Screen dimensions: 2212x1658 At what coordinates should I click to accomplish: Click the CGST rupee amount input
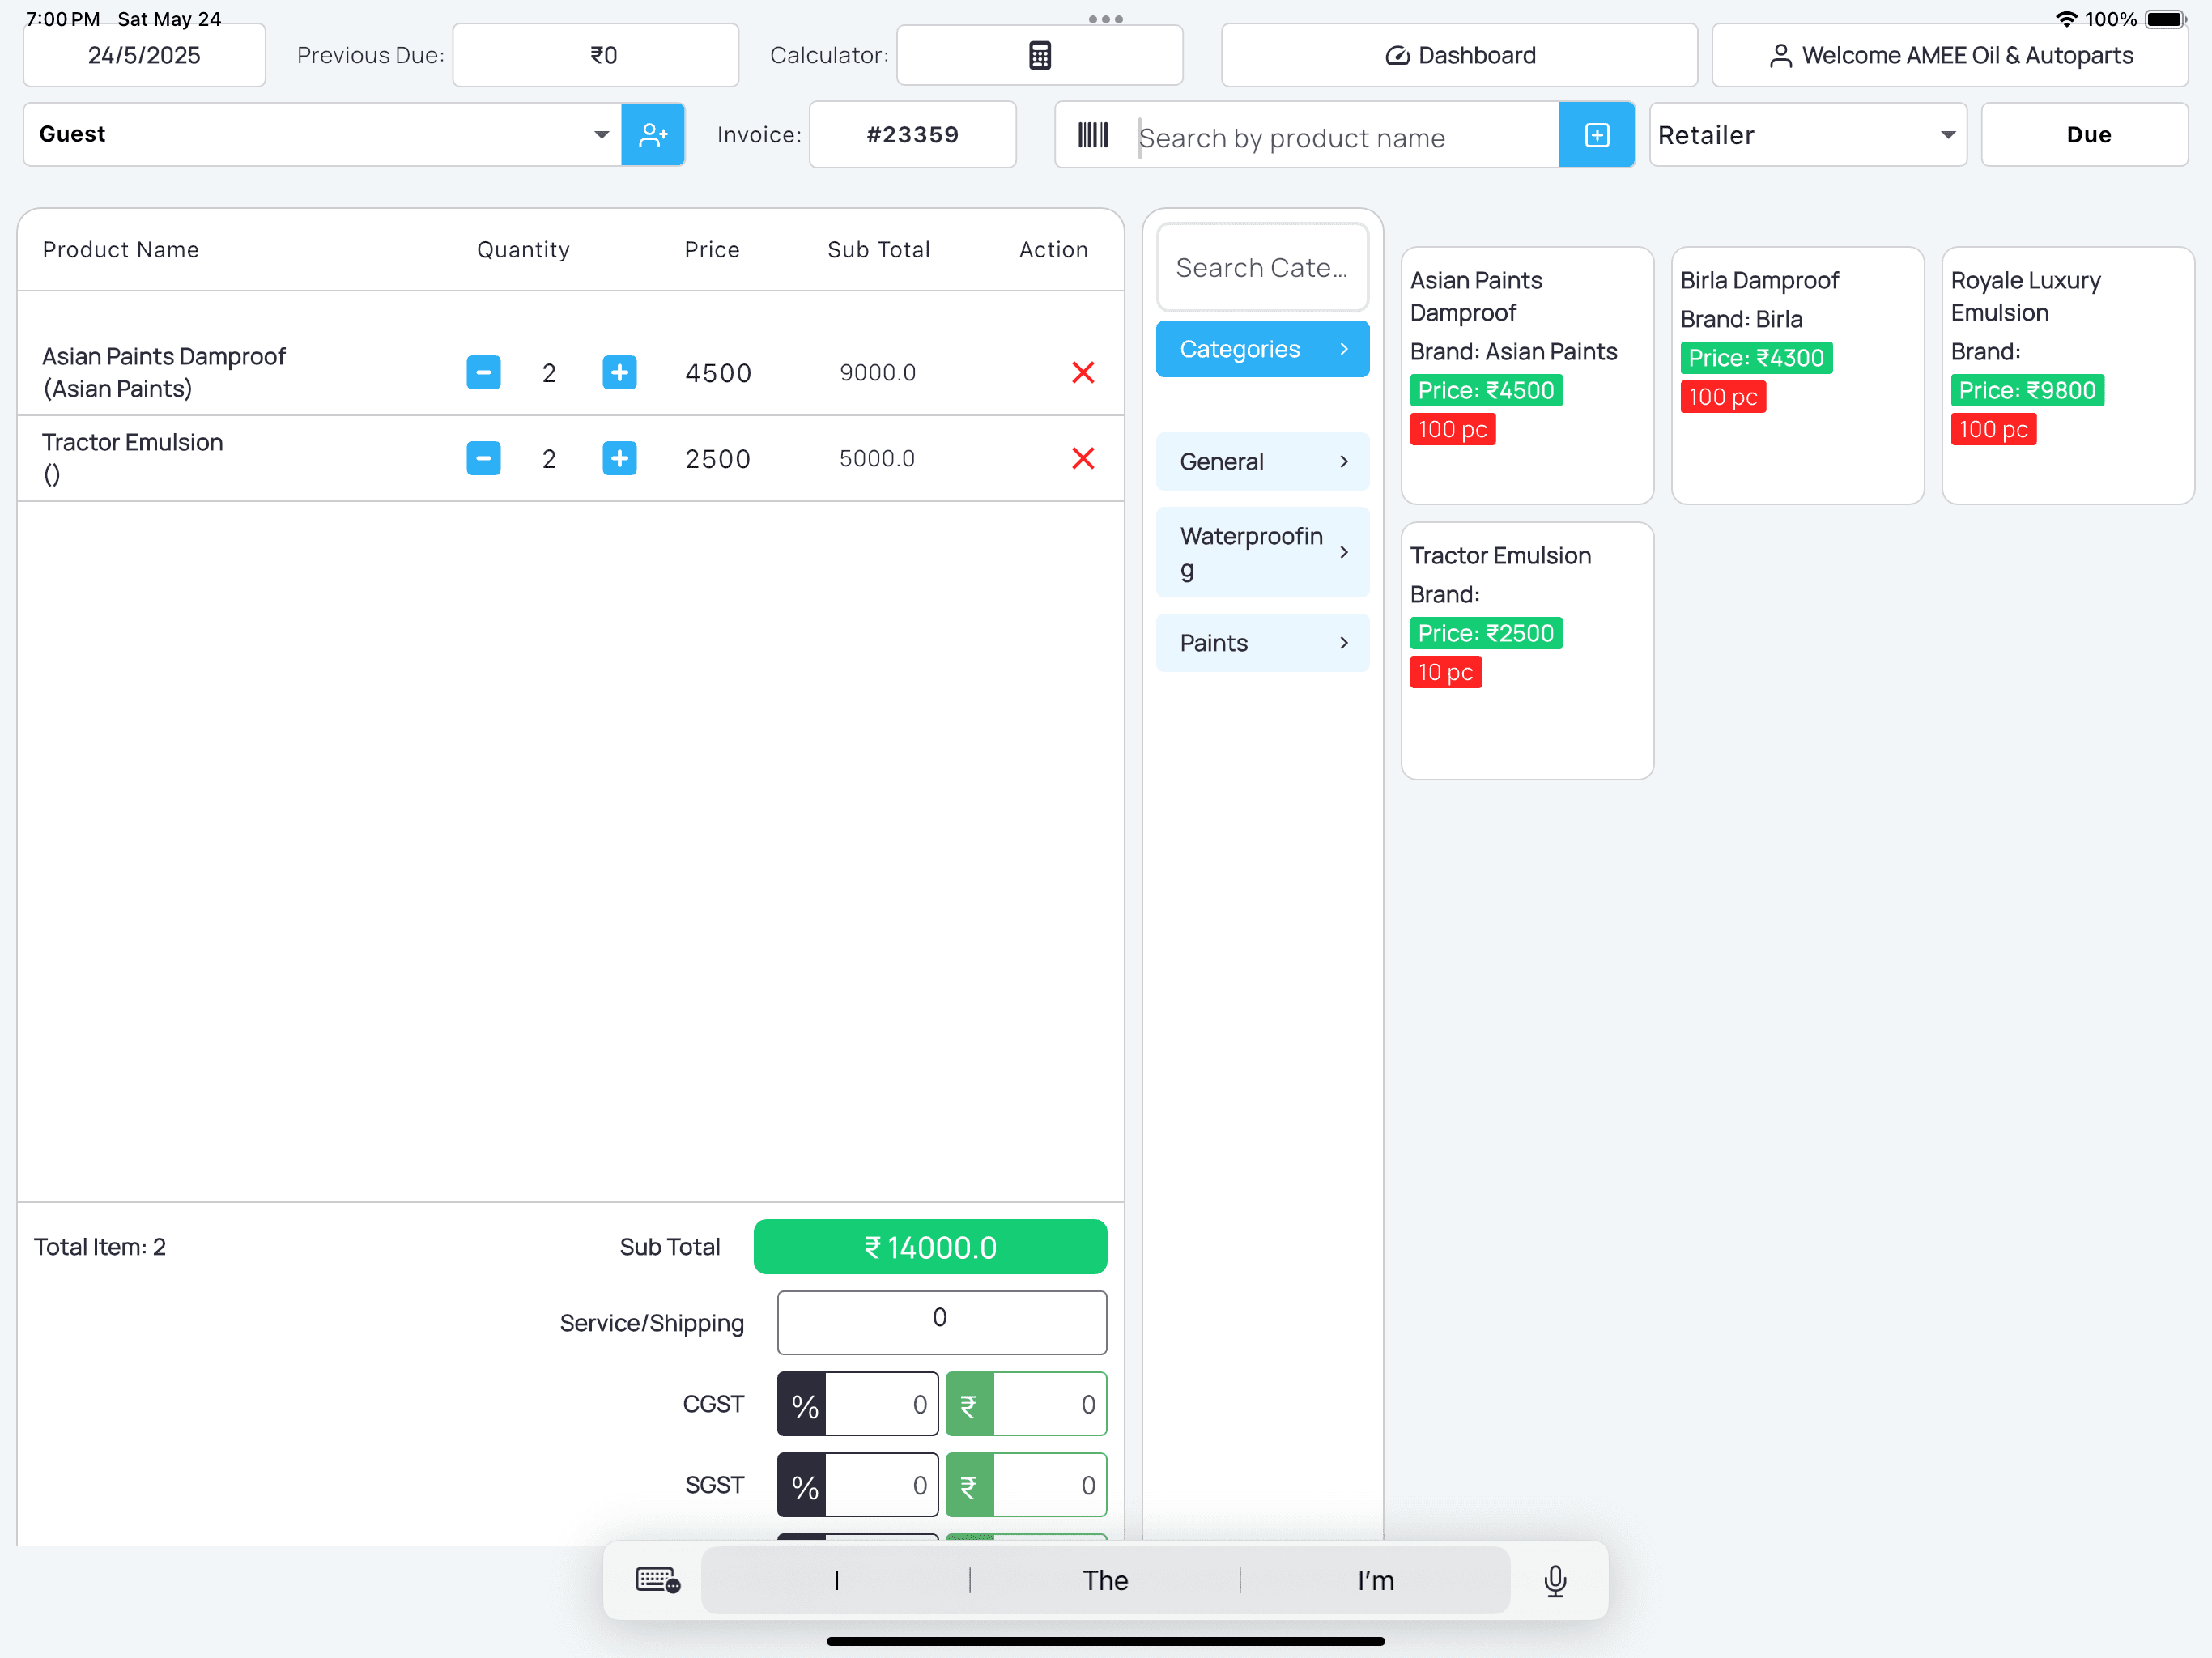coord(1050,1405)
